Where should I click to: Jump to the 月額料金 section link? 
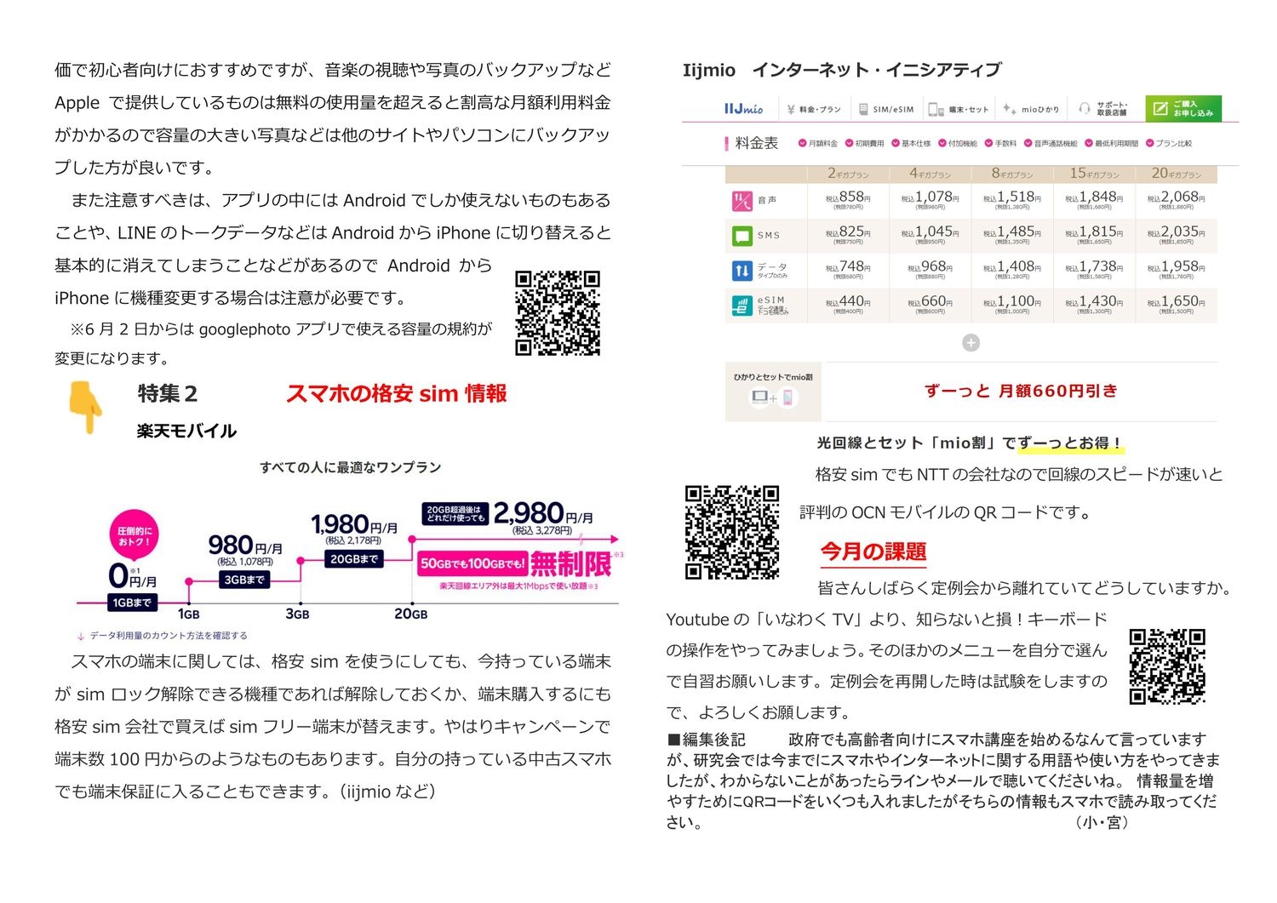818,143
